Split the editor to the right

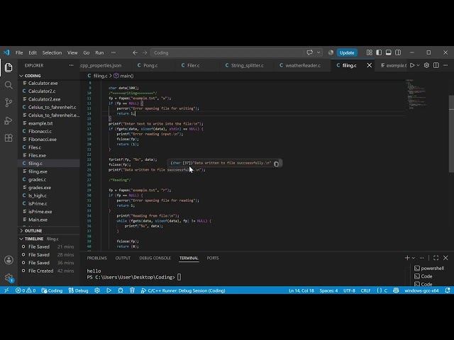point(436,65)
